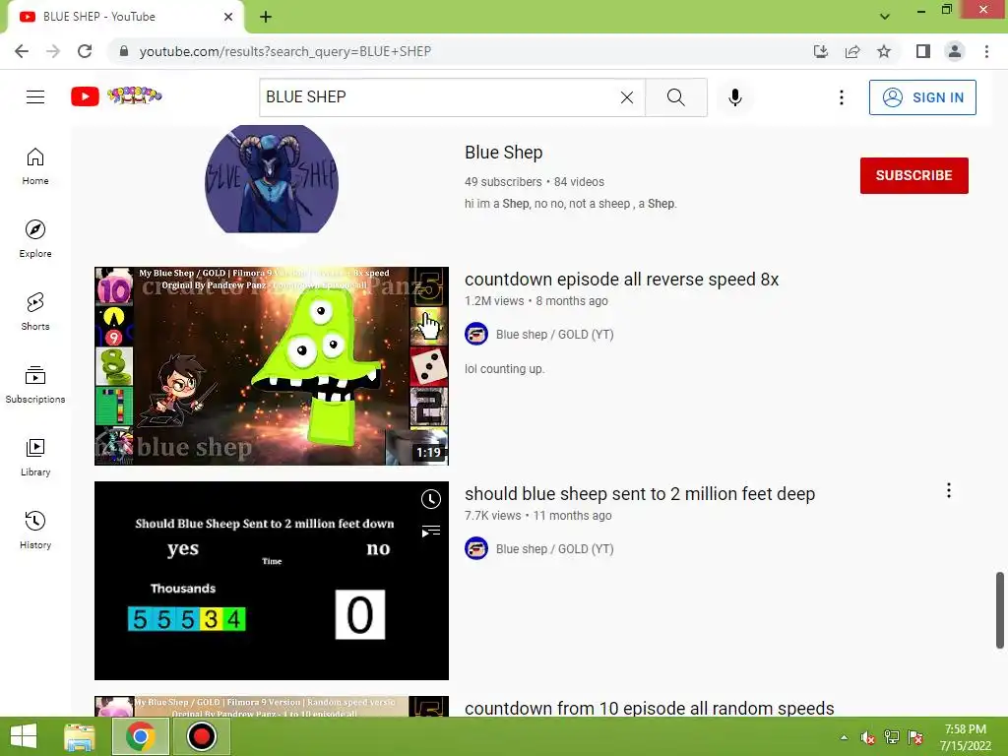The image size is (1008, 756).
Task: Open 'should blue sheep sent to 2 million feet deep'
Action: click(x=640, y=494)
